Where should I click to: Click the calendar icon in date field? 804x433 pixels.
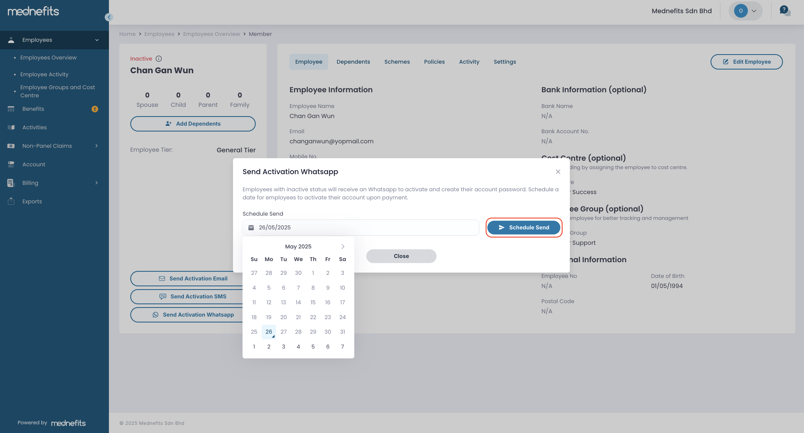tap(251, 227)
